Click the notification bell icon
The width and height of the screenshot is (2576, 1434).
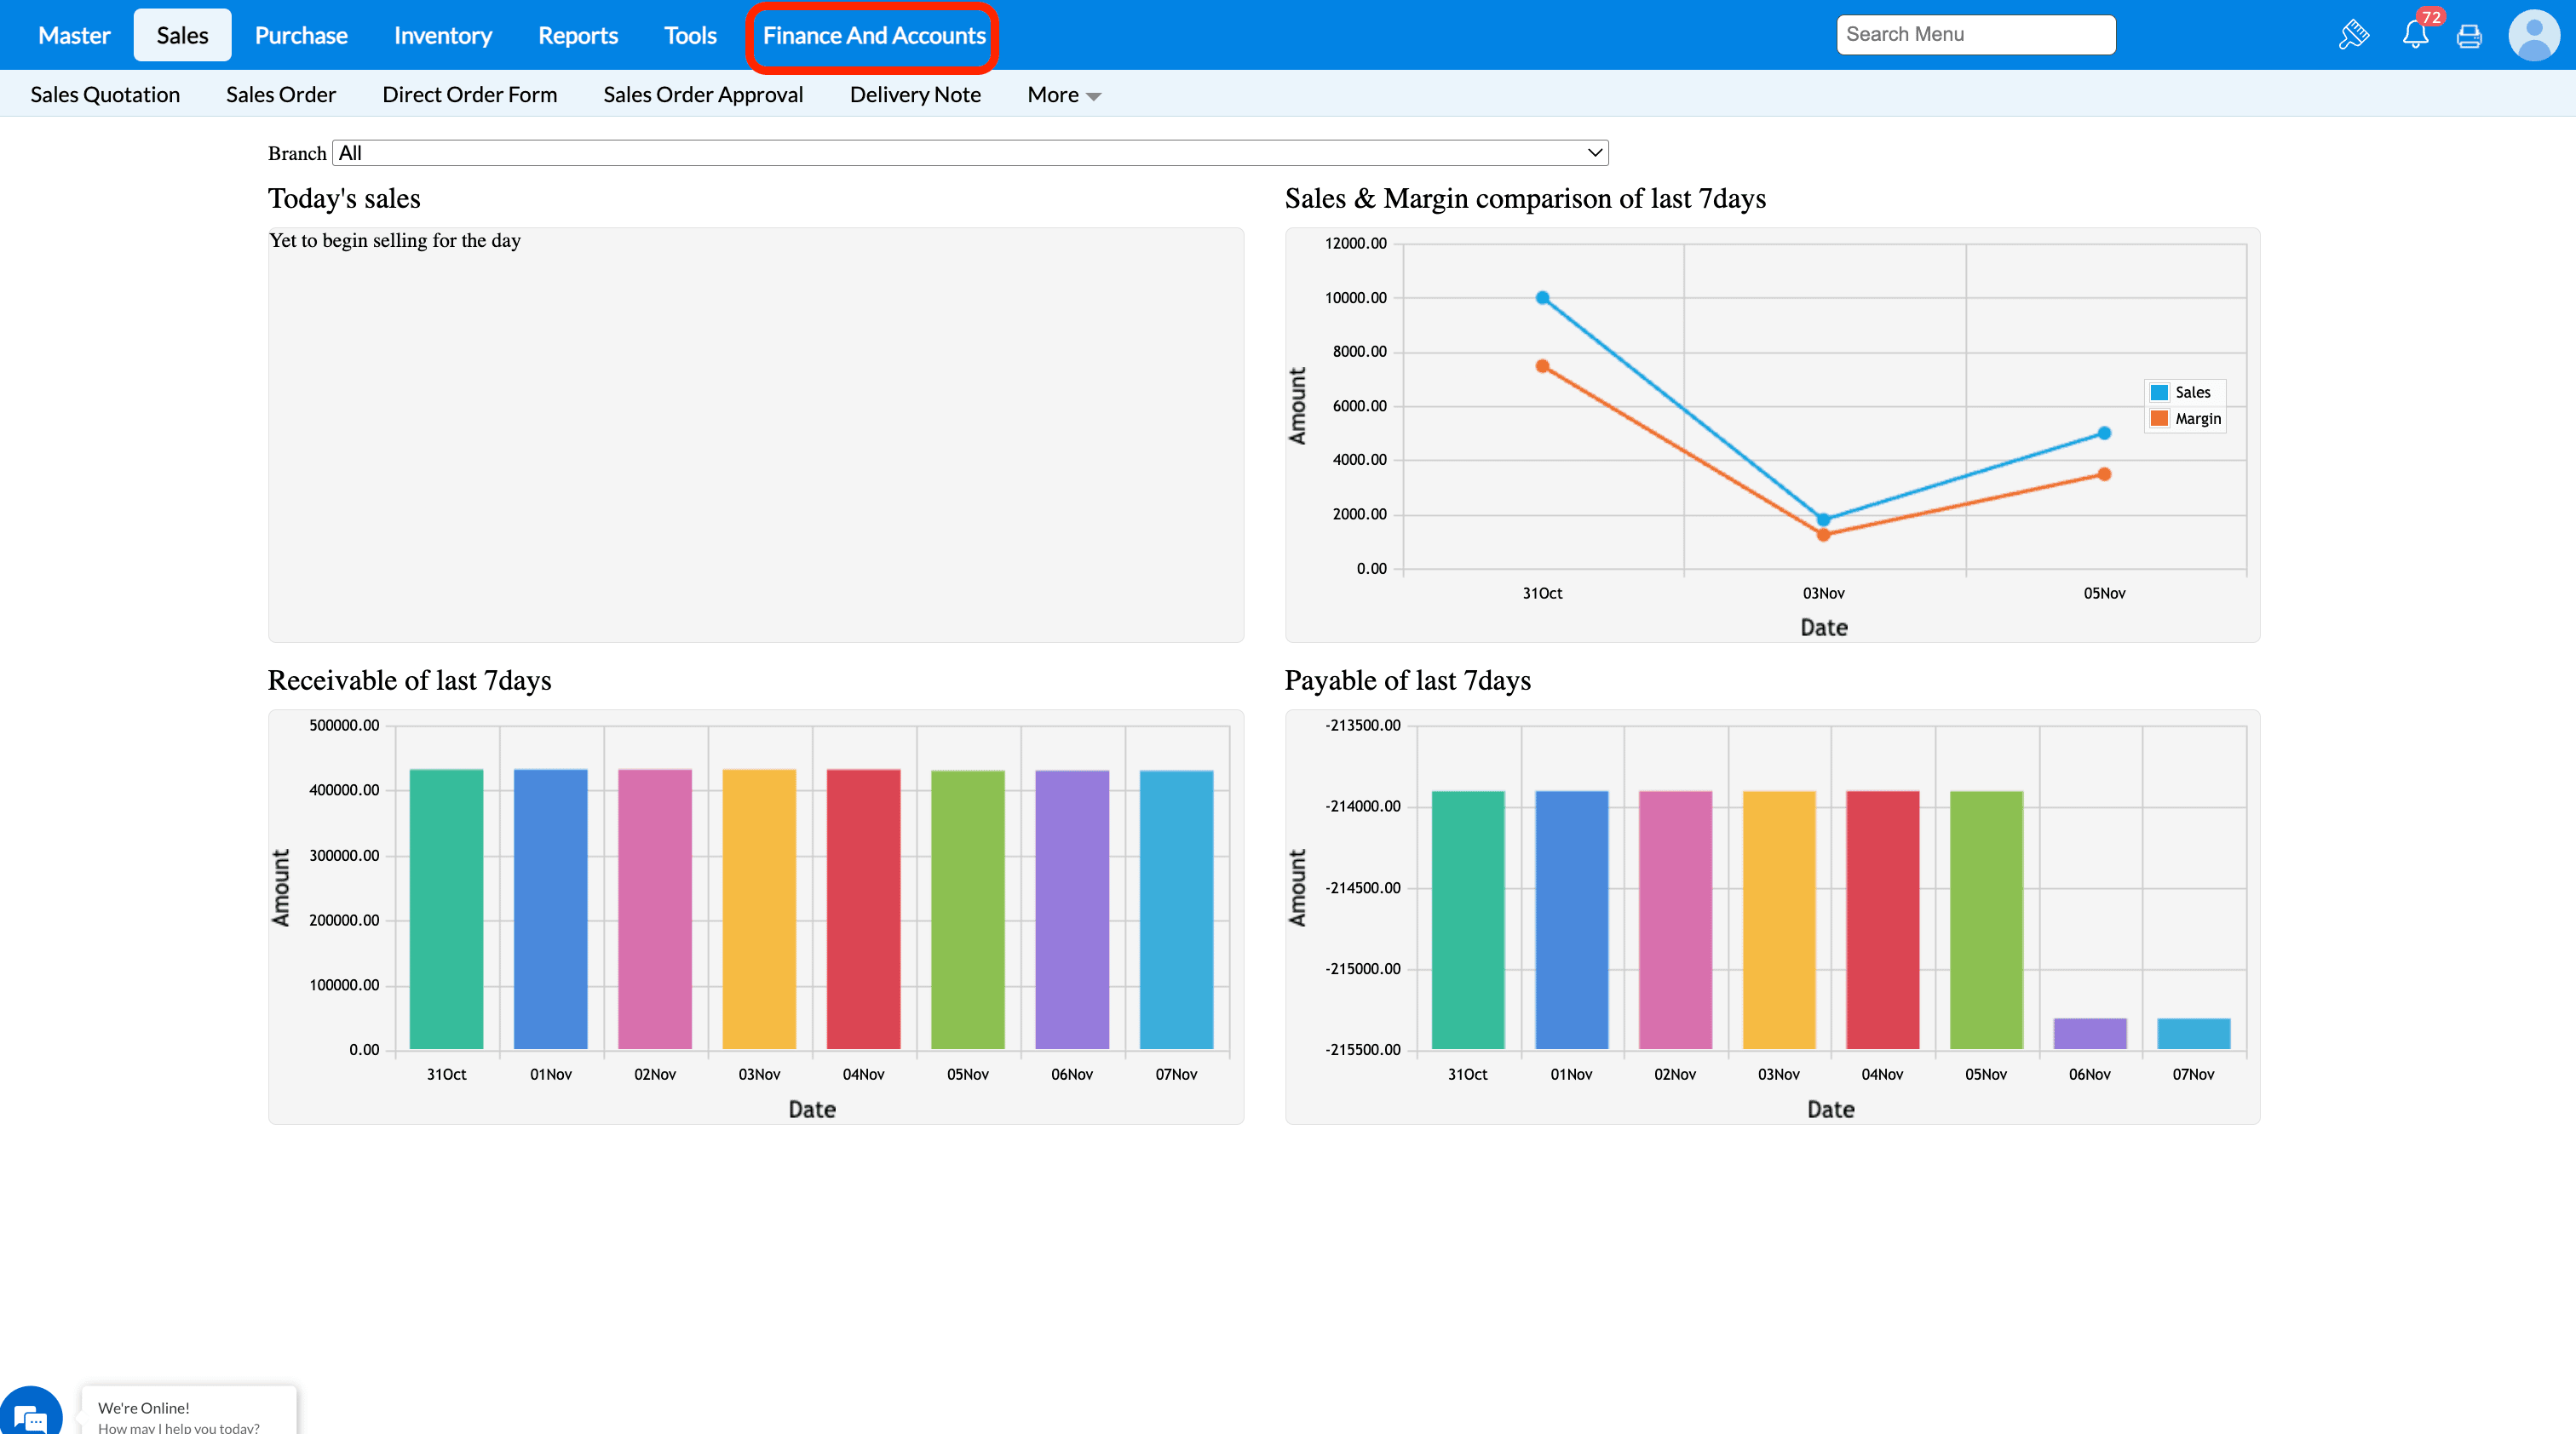tap(2415, 35)
